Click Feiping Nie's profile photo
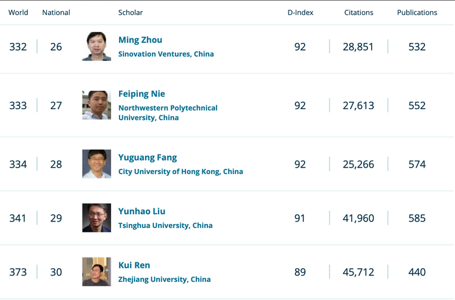Viewport: 455px width, 300px height. pos(96,105)
